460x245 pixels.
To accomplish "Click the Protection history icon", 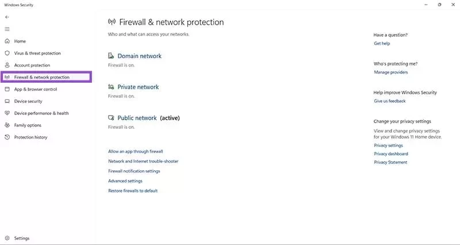I will (7, 137).
